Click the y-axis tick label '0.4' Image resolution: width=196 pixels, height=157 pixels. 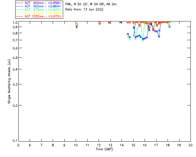[15, 69]
